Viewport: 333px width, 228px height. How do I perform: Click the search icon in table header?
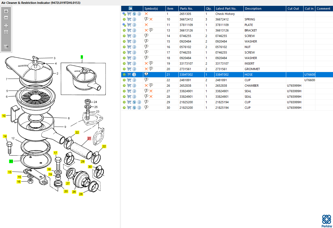[x=131, y=9]
